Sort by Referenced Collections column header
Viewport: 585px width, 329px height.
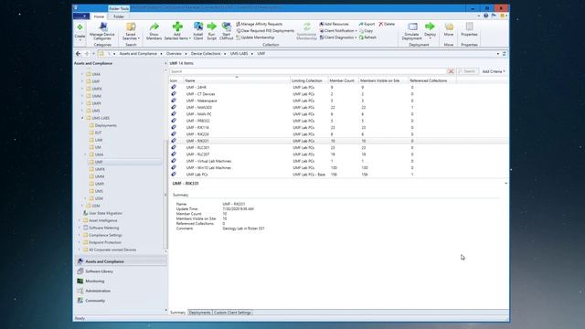point(432,80)
